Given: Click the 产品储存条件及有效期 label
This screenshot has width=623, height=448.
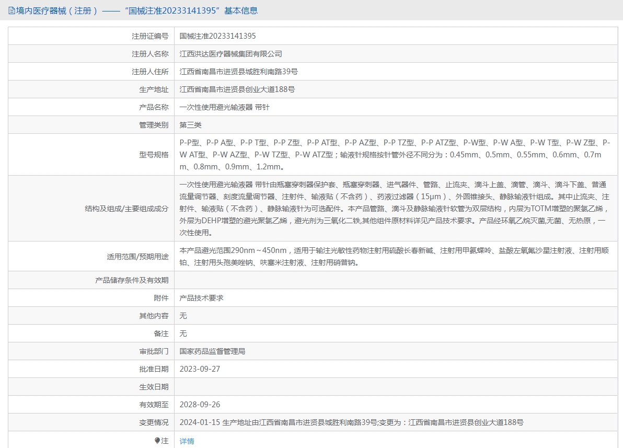Looking at the screenshot, I should point(132,280).
